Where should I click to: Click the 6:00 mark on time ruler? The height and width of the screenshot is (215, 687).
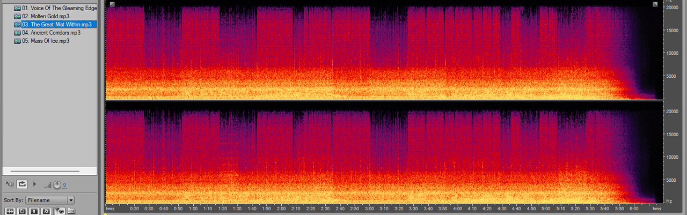[x=633, y=208]
